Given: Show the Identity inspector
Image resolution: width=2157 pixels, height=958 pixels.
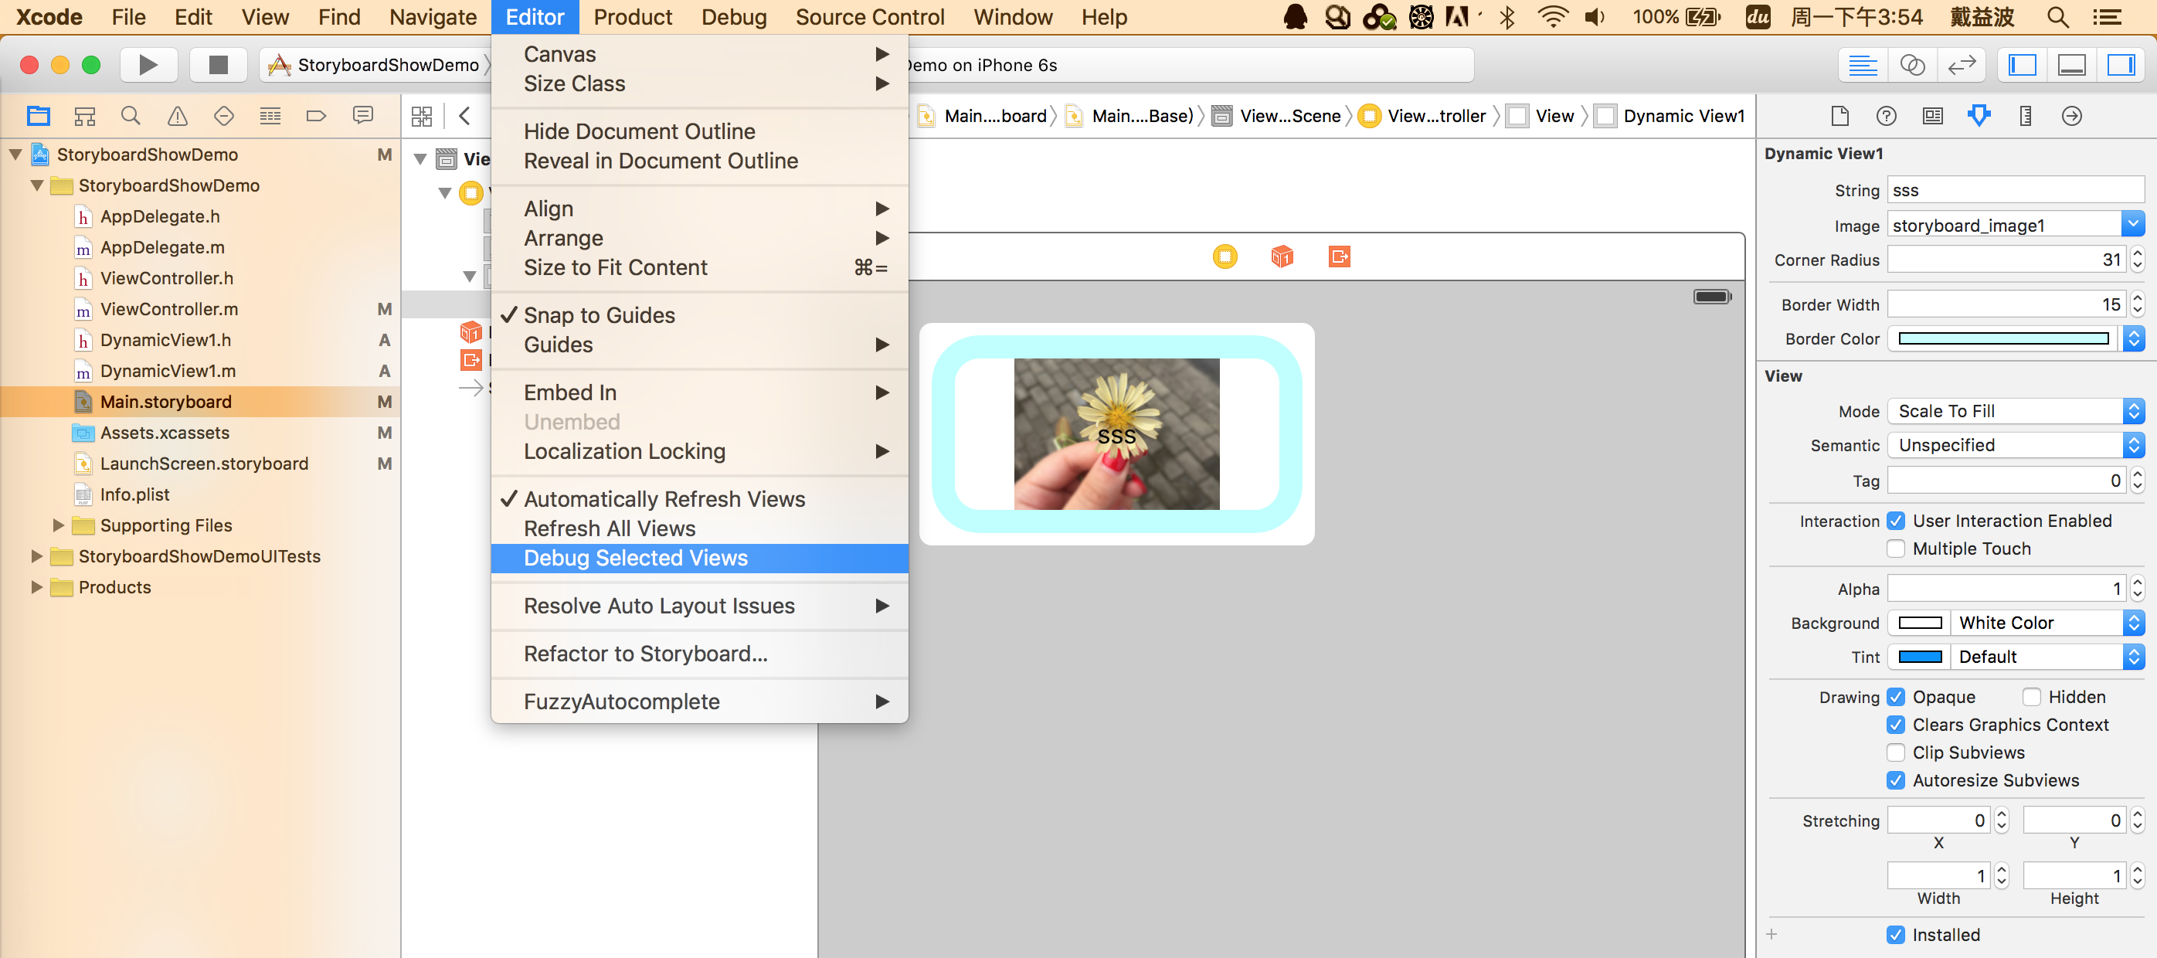Looking at the screenshot, I should coord(1933,116).
